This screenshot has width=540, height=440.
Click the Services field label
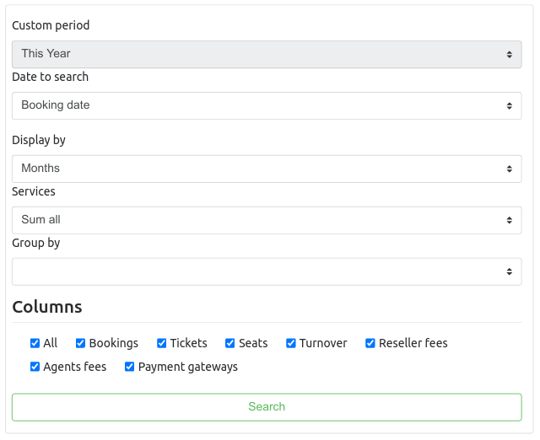pyautogui.click(x=34, y=191)
